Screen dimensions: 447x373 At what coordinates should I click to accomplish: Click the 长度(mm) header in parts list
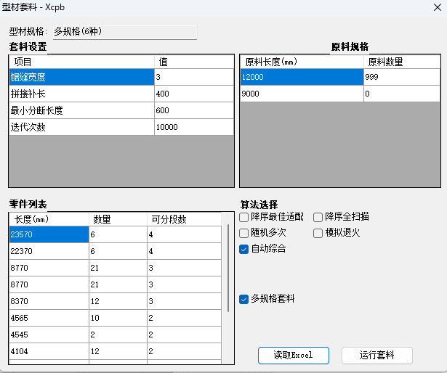tap(49, 219)
